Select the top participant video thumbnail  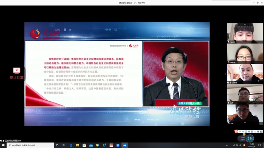pyautogui.click(x=245, y=34)
